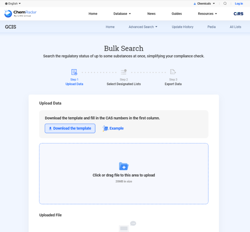Click the ChemRadar logo
The image size is (250, 232).
tap(20, 13)
